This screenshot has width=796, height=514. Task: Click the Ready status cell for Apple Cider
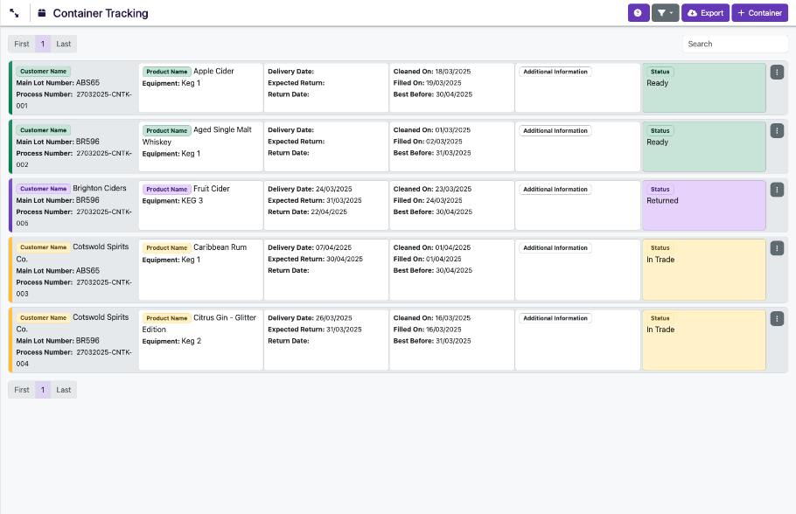coord(703,87)
